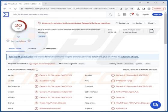The width and height of the screenshot is (168, 112).
Task: Open the Join the VT Community link
Action: coord(21,57)
